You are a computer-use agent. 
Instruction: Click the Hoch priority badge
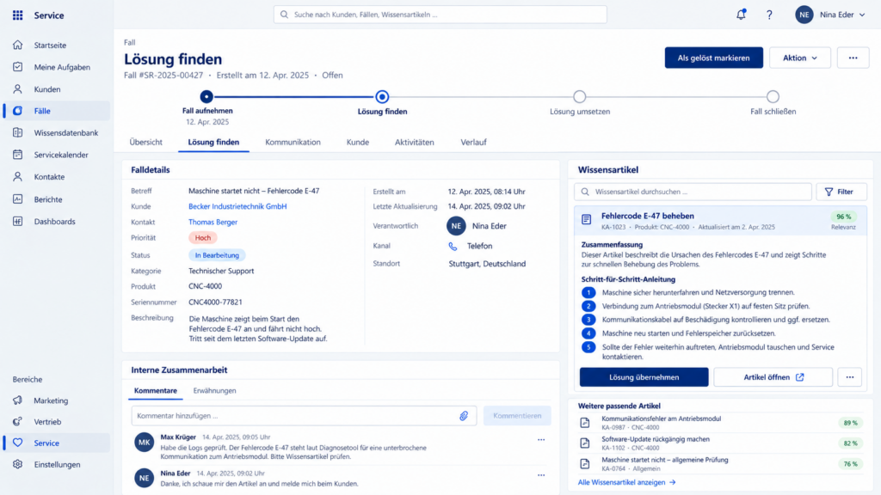pos(203,238)
